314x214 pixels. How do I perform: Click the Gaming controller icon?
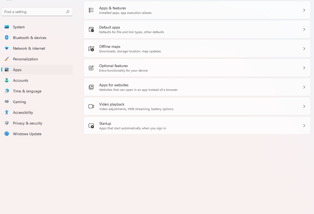click(7, 102)
